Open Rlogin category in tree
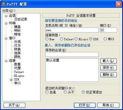The height and width of the screenshot is (110, 123). pos(19,76)
